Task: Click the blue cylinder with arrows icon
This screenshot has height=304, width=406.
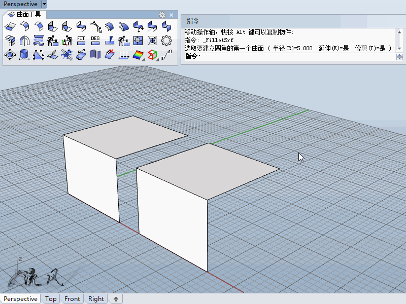Action: point(24,55)
